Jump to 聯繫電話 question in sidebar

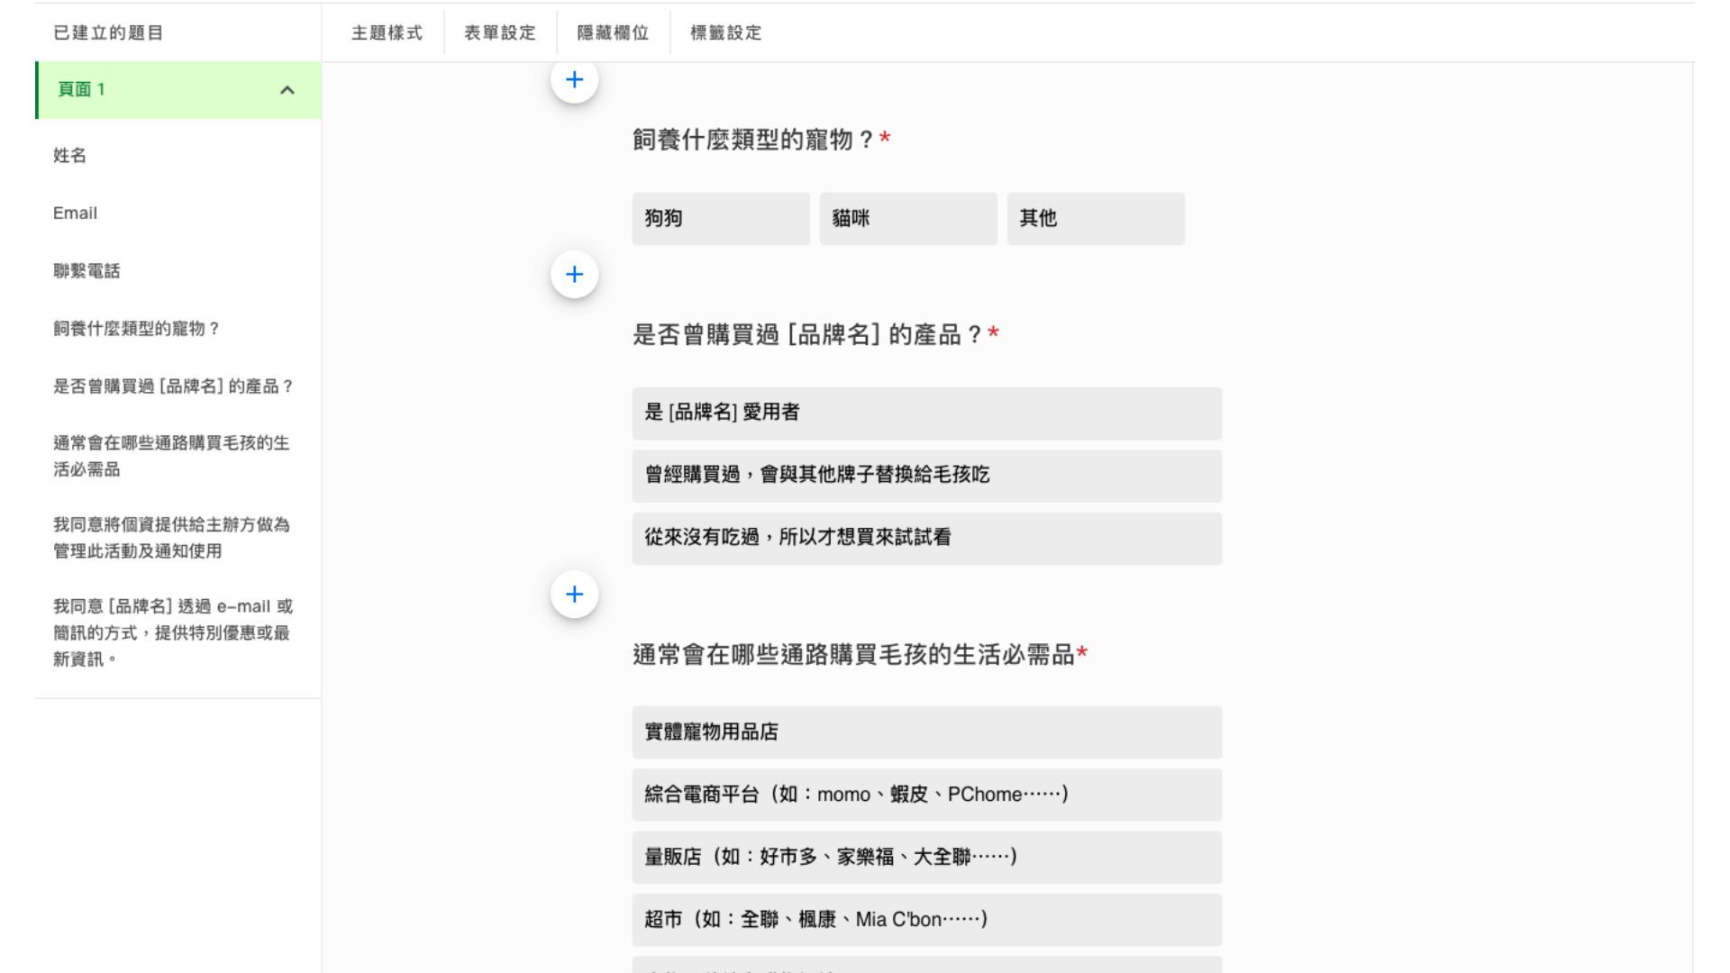[x=86, y=271]
